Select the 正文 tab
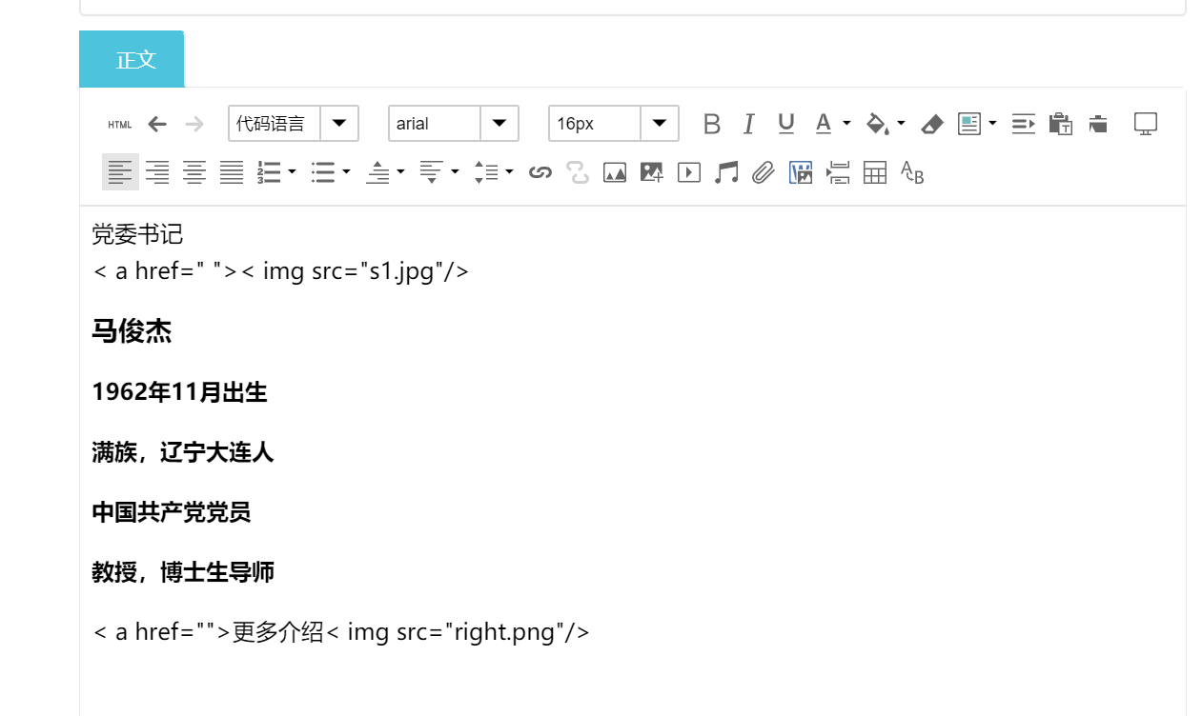This screenshot has height=716, width=1202. pyautogui.click(x=132, y=59)
